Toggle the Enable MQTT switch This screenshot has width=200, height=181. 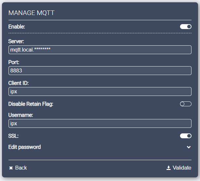pyautogui.click(x=186, y=27)
